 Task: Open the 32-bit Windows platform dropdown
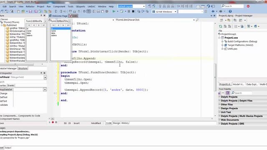(x=175, y=12)
